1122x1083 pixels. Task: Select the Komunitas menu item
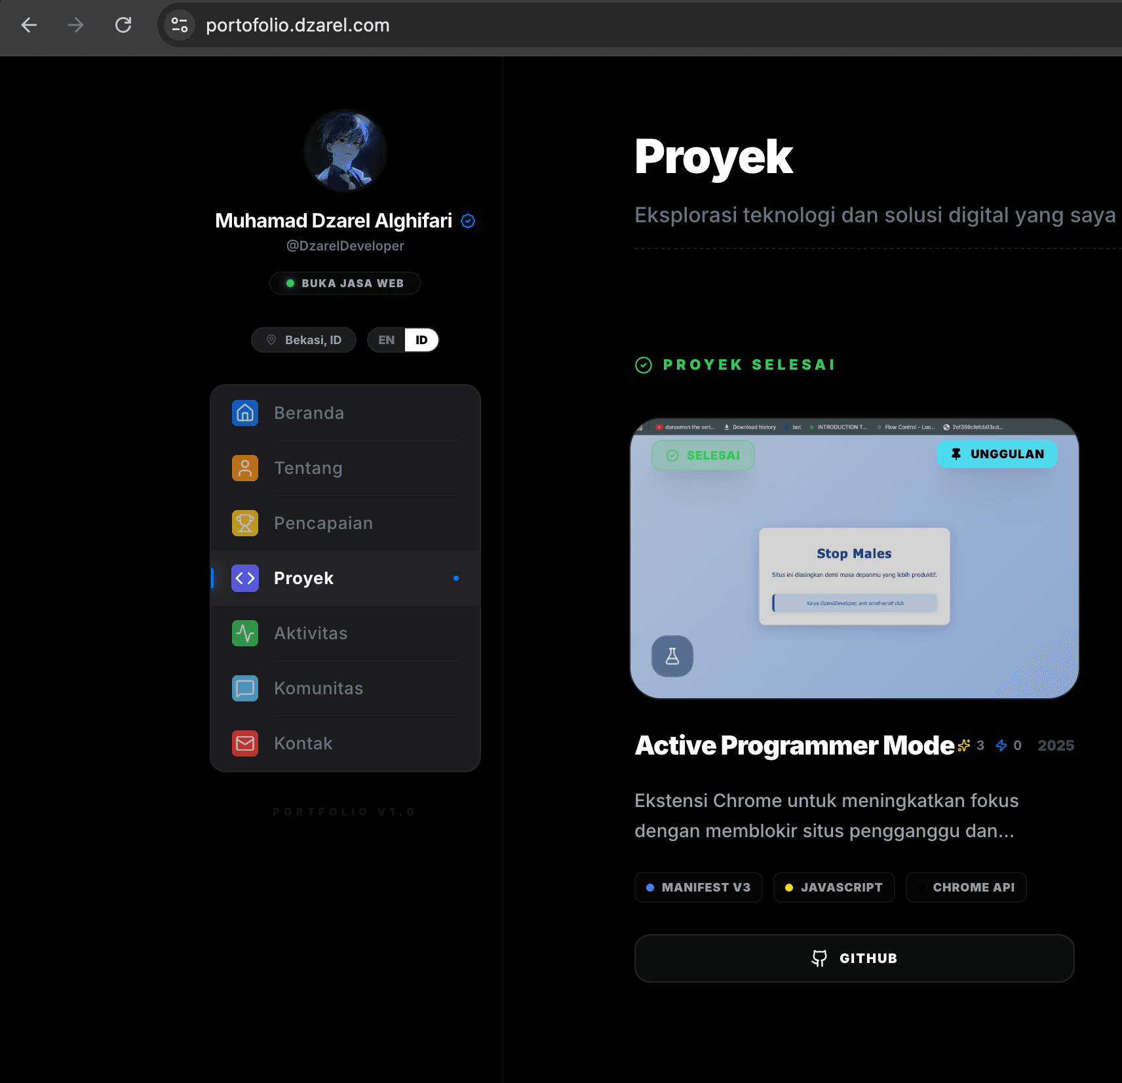pos(318,688)
